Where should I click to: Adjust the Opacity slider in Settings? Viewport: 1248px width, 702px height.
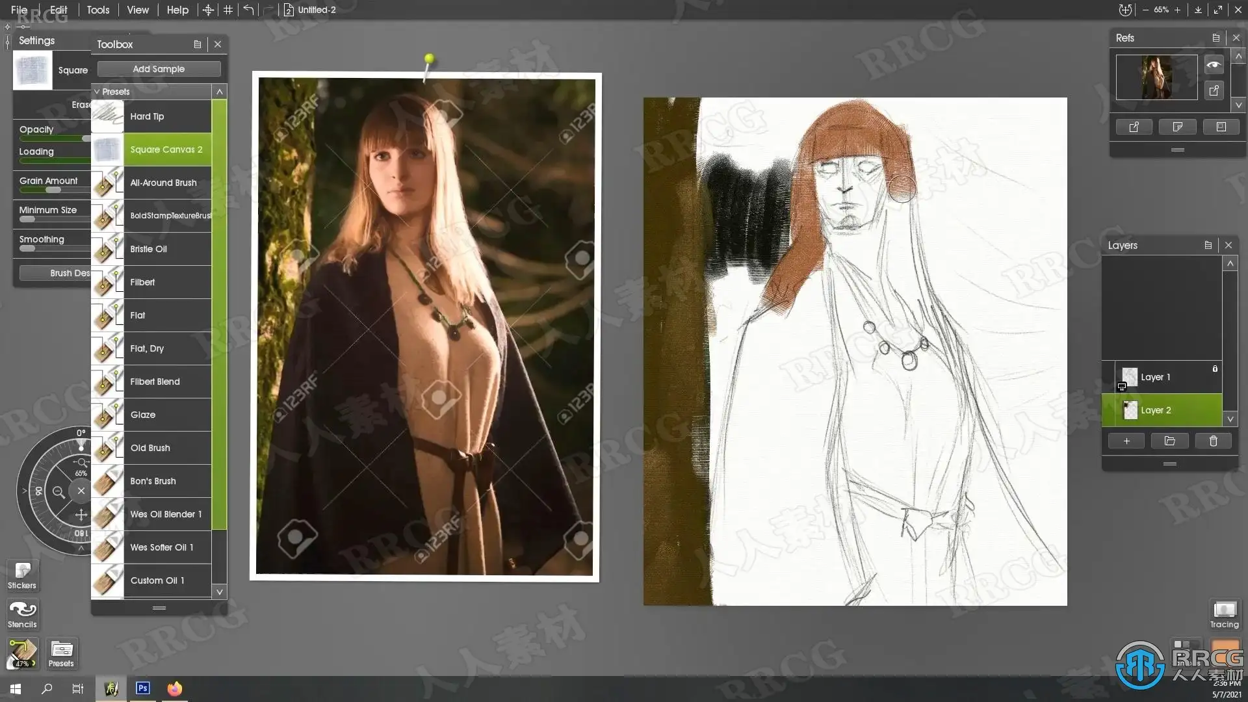(x=55, y=138)
